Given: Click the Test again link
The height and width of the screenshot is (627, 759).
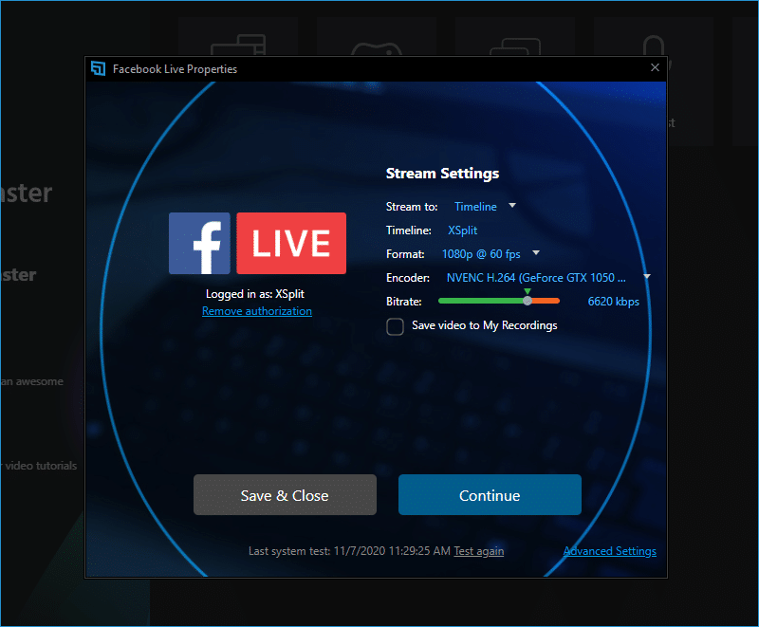Looking at the screenshot, I should 479,551.
